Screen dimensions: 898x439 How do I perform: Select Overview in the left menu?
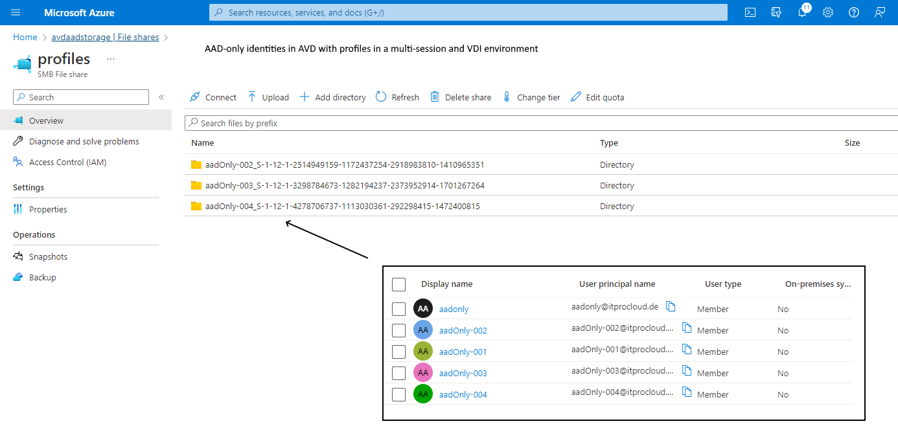[86, 120]
